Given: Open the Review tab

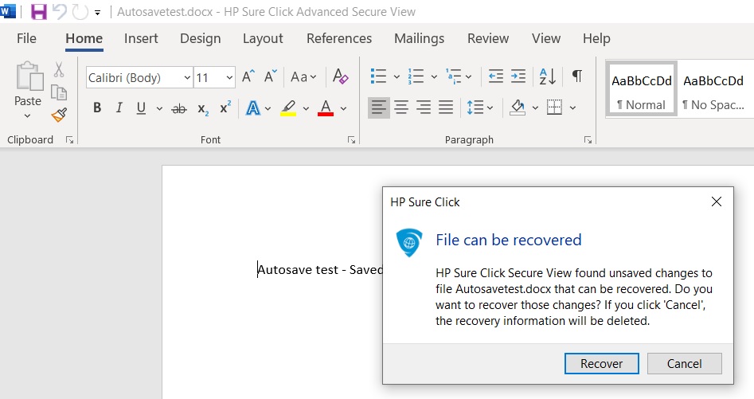Looking at the screenshot, I should [488, 38].
